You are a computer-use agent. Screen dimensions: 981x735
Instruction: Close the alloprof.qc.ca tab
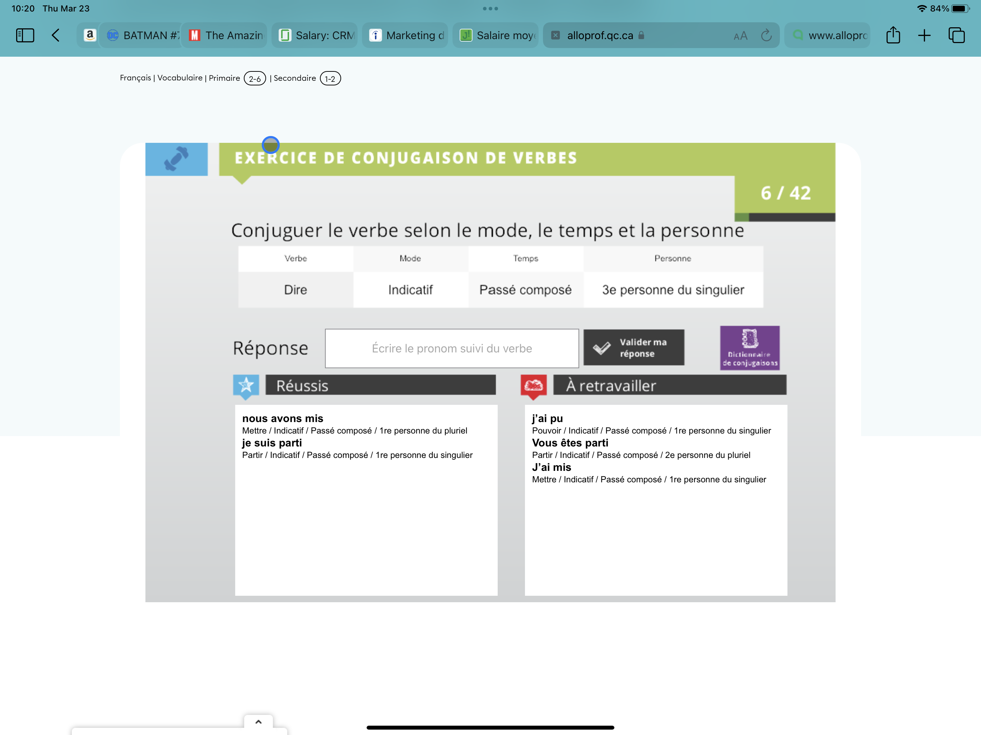tap(555, 36)
